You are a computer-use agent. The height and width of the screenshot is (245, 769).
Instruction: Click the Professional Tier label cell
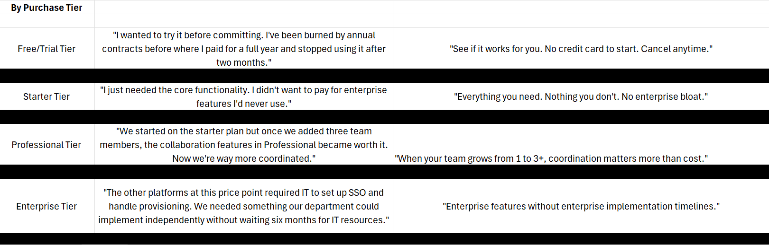pyautogui.click(x=46, y=145)
